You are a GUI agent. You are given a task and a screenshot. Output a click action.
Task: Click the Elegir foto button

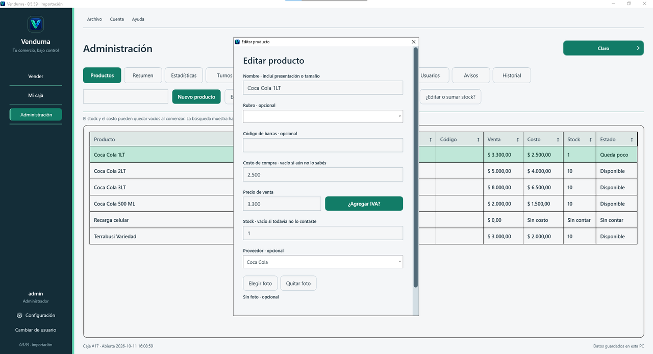(260, 284)
